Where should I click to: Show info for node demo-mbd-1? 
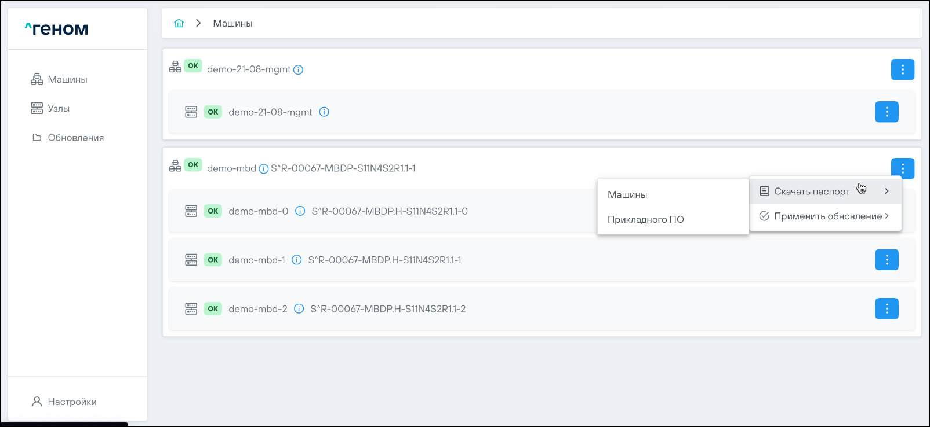(296, 260)
